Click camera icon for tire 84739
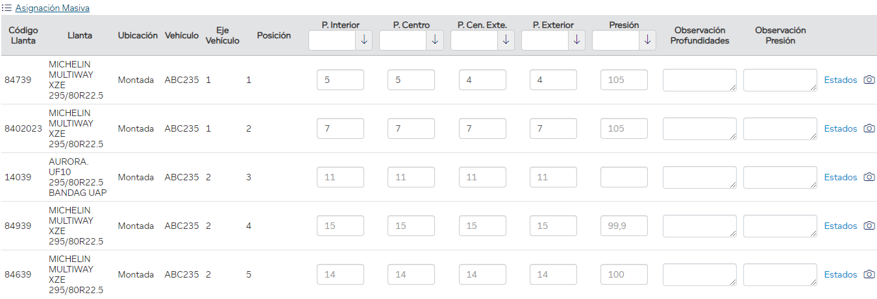 coord(869,80)
